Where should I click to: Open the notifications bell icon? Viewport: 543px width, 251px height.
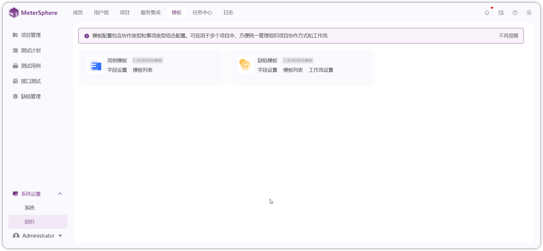[x=487, y=13]
